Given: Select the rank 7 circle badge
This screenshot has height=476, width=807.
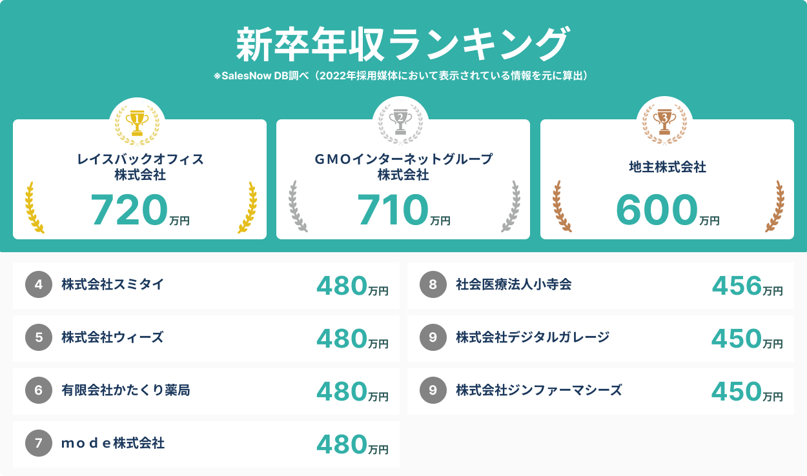Looking at the screenshot, I should 39,444.
